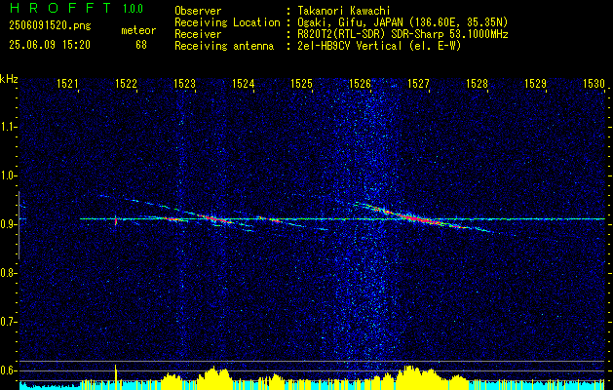Click the Receiving antenna label
Image resolution: width=613 pixels, height=390 pixels.
click(x=224, y=46)
